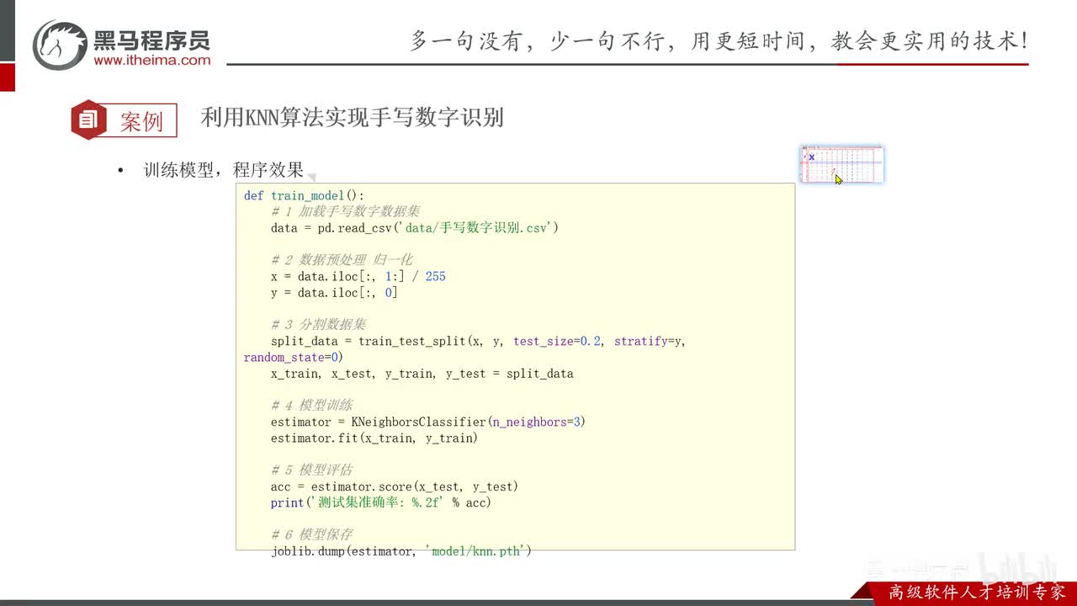Click the footer banner 高级软件人才培训专家
The height and width of the screenshot is (606, 1077).
(977, 593)
